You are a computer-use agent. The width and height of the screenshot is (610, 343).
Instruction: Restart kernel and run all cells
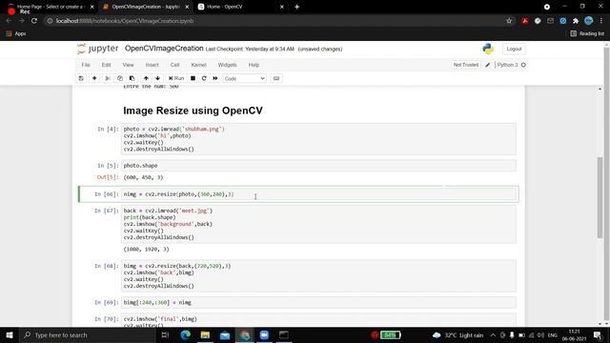pos(215,78)
